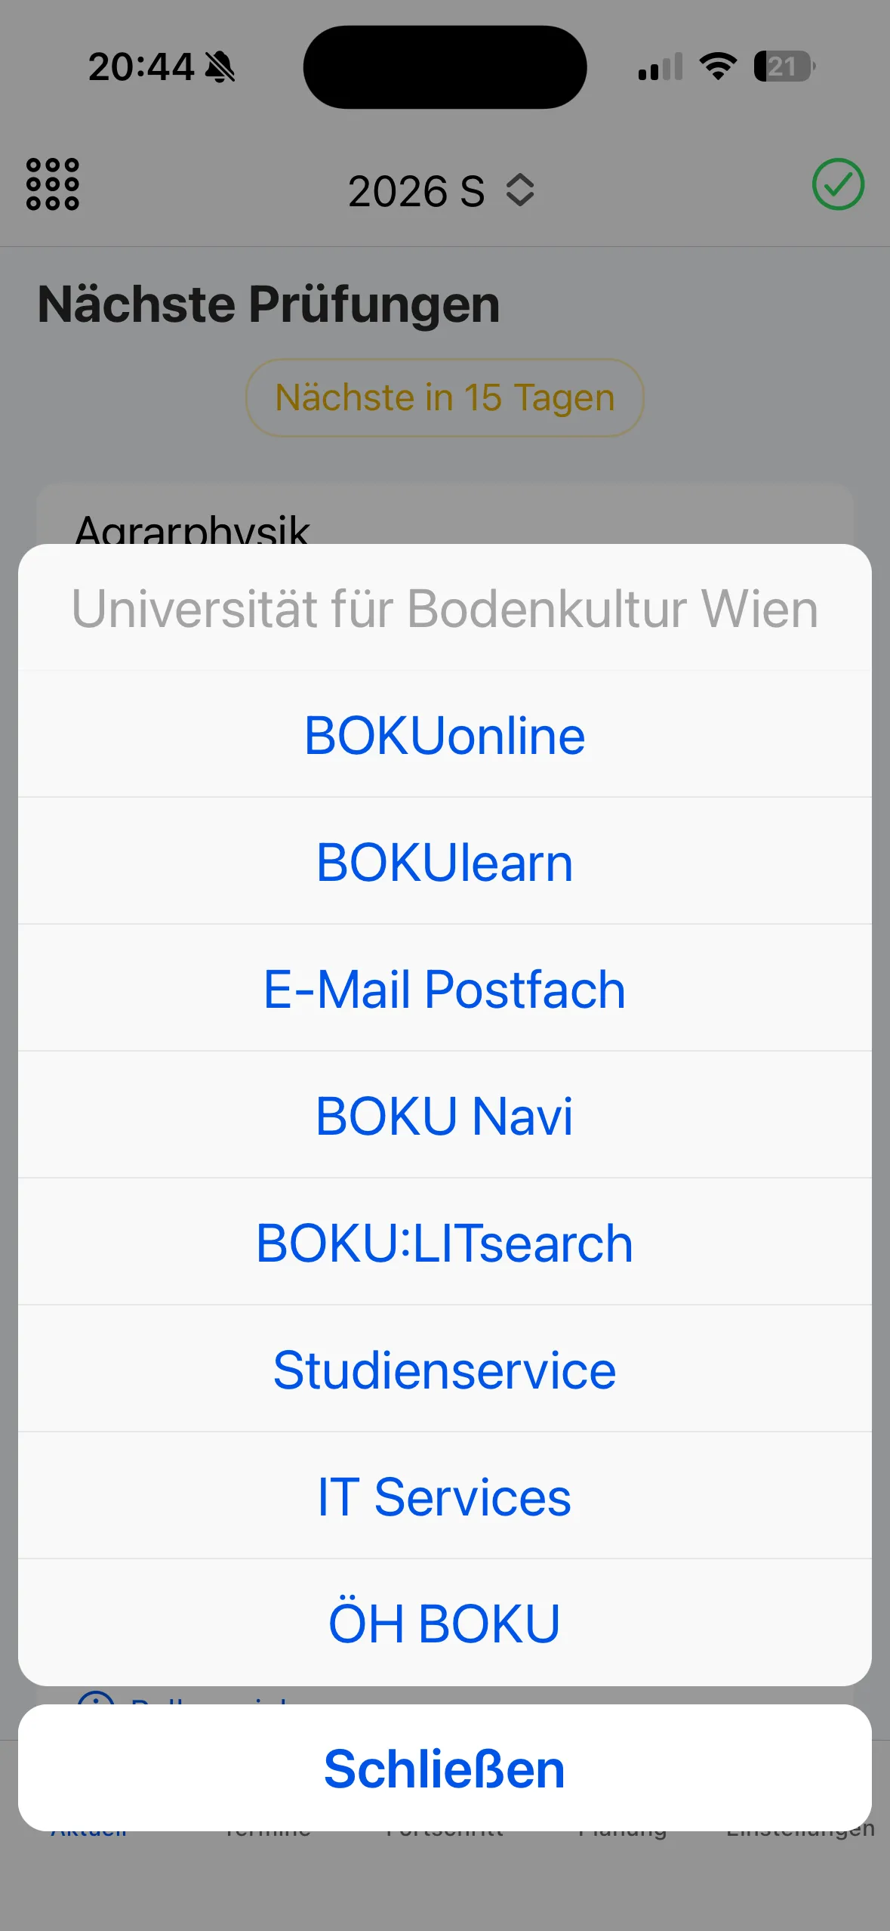Tap the Nächste in 15 Tagen badge
Viewport: 890px width, 1931px height.
pos(445,398)
